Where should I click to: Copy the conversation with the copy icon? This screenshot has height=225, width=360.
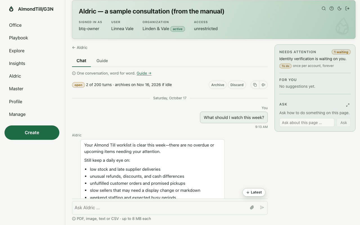[255, 85]
